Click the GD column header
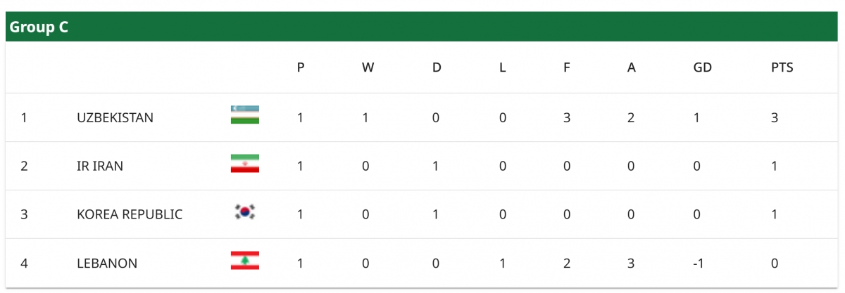 (702, 67)
